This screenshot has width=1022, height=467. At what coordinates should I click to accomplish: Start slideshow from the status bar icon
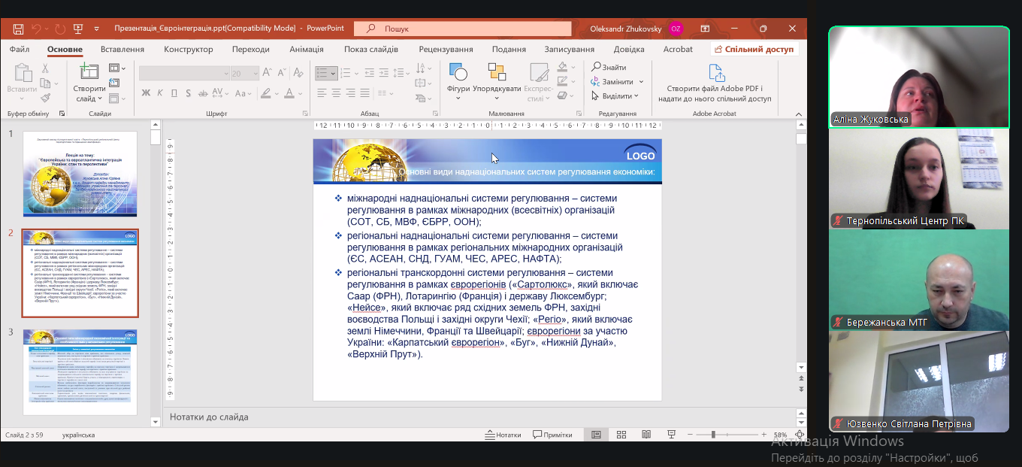(672, 435)
